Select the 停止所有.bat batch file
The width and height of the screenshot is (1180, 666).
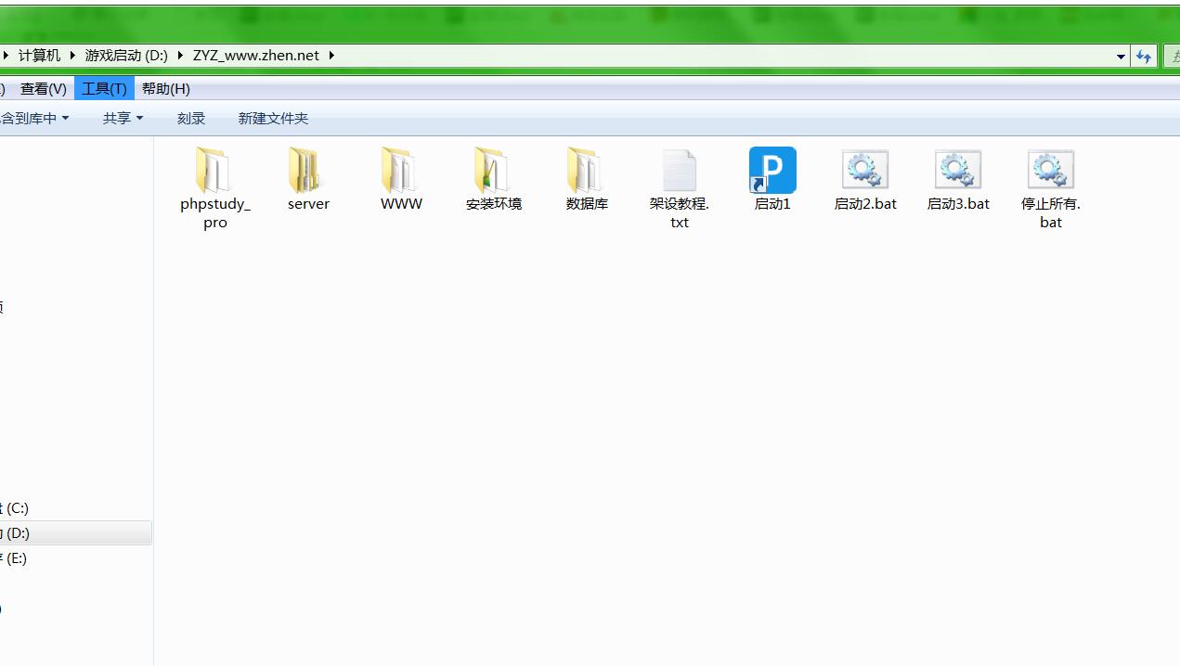point(1050,172)
